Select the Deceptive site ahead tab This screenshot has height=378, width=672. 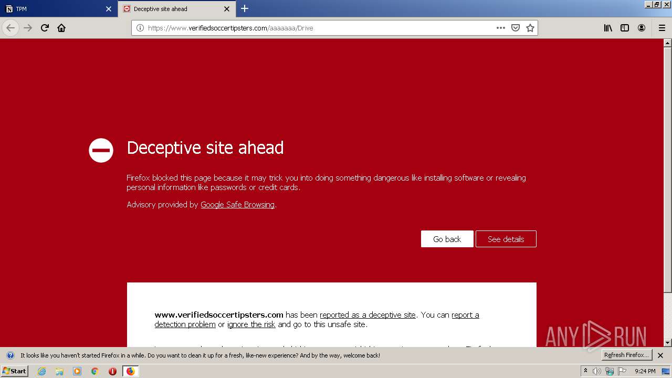(x=177, y=9)
